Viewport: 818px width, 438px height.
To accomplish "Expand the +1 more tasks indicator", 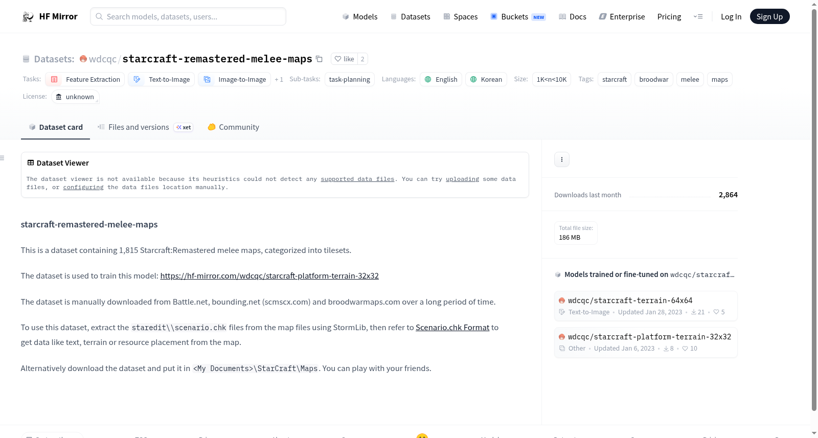I will click(279, 79).
